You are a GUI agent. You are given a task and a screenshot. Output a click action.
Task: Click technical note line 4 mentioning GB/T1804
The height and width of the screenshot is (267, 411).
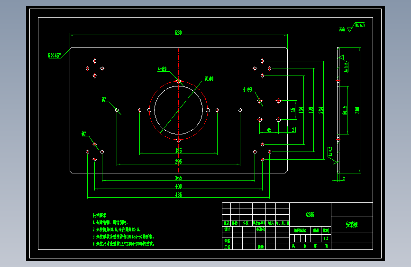pyautogui.click(x=123, y=244)
